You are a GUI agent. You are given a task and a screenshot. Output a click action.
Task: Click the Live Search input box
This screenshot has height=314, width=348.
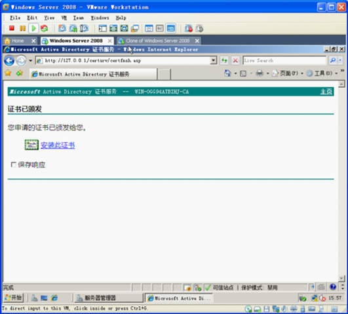pyautogui.click(x=284, y=60)
